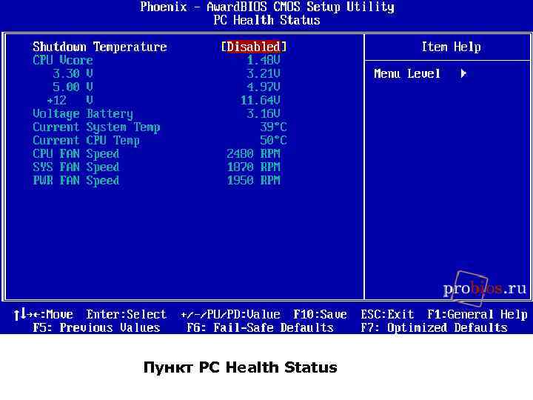Click the 1.48V Vcore reading
533x400 pixels.
264,60
